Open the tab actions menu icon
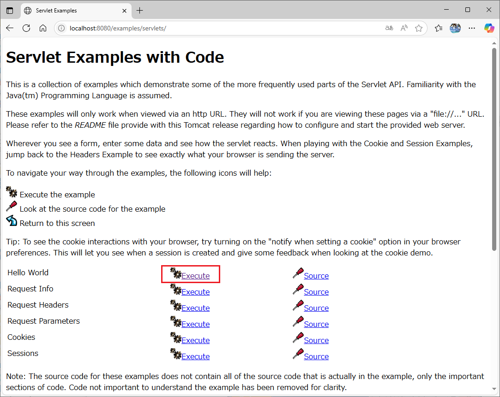The image size is (500, 397). (x=10, y=11)
